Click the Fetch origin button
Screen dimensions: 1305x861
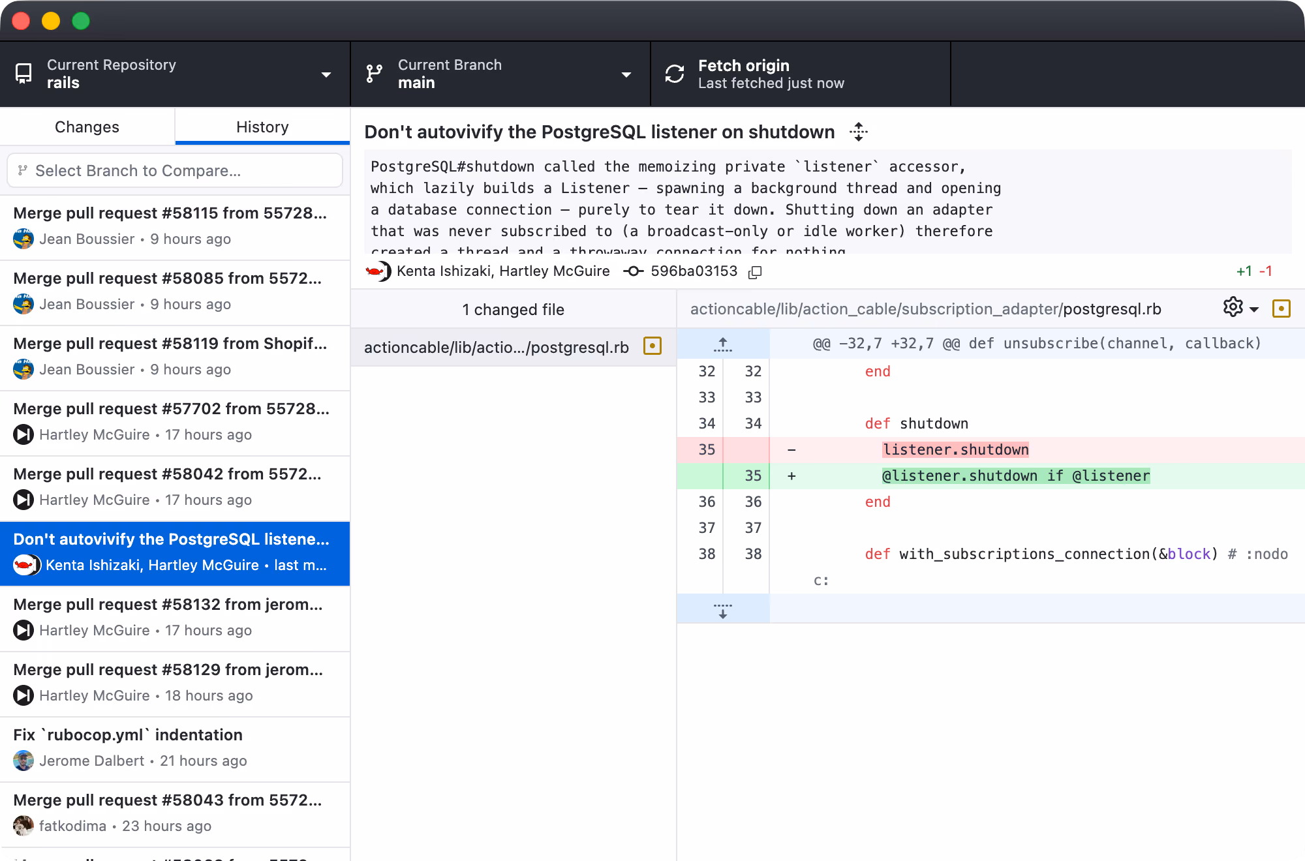(x=801, y=74)
